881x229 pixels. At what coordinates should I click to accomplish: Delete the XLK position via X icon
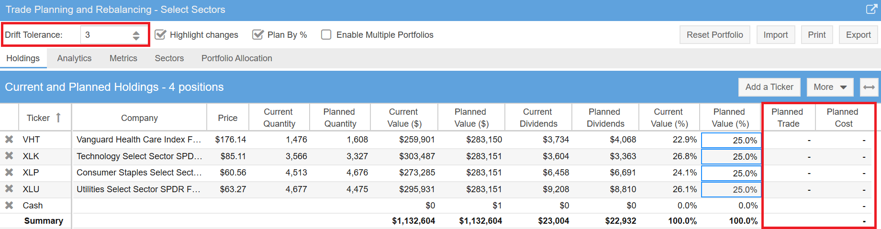coord(9,156)
